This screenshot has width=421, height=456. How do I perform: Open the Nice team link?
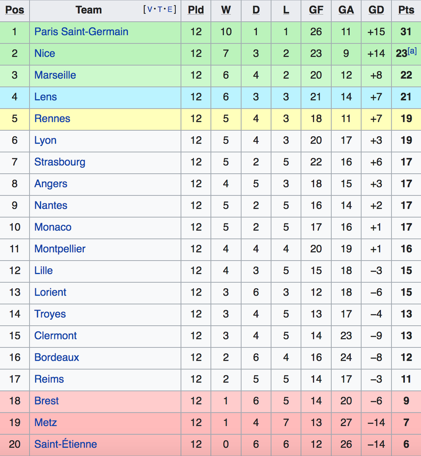click(45, 54)
